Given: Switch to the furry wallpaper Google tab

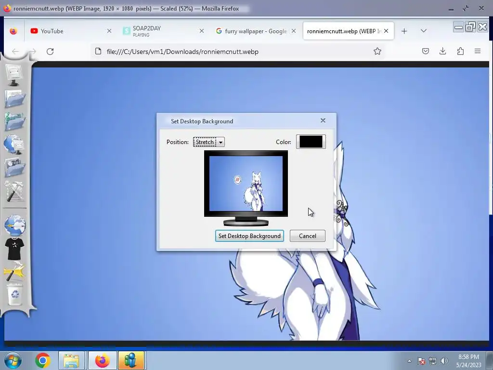Looking at the screenshot, I should 256,31.
